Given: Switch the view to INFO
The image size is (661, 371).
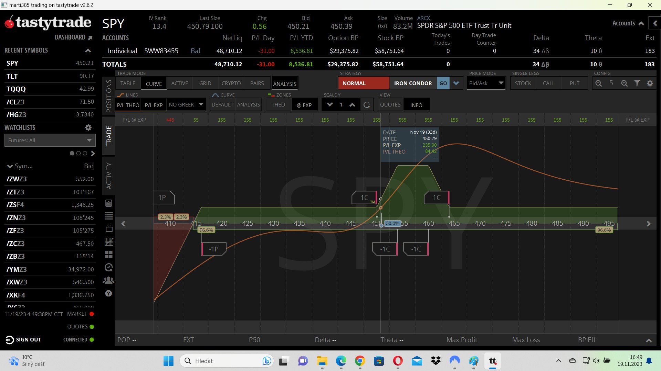Looking at the screenshot, I should coord(416,105).
